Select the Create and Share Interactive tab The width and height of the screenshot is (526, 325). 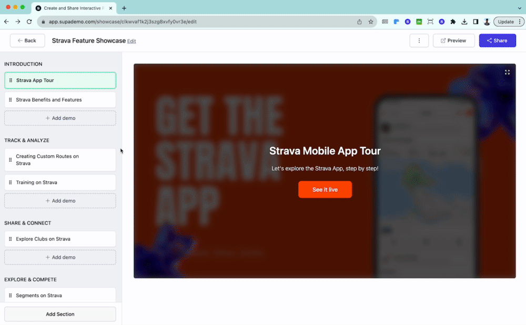pyautogui.click(x=74, y=8)
